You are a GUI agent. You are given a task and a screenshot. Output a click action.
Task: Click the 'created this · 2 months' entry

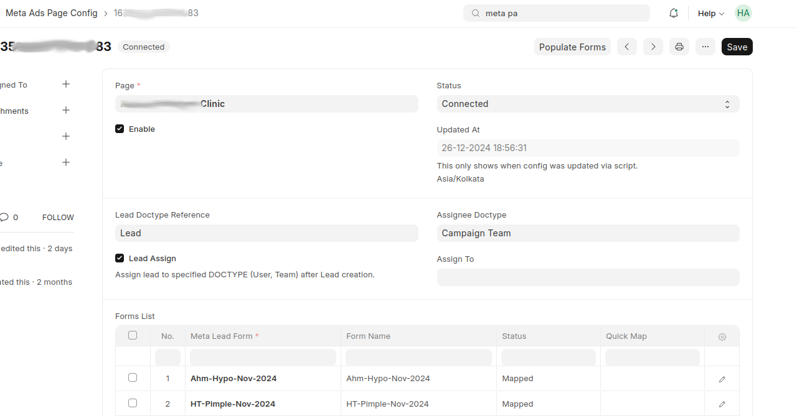pos(36,282)
